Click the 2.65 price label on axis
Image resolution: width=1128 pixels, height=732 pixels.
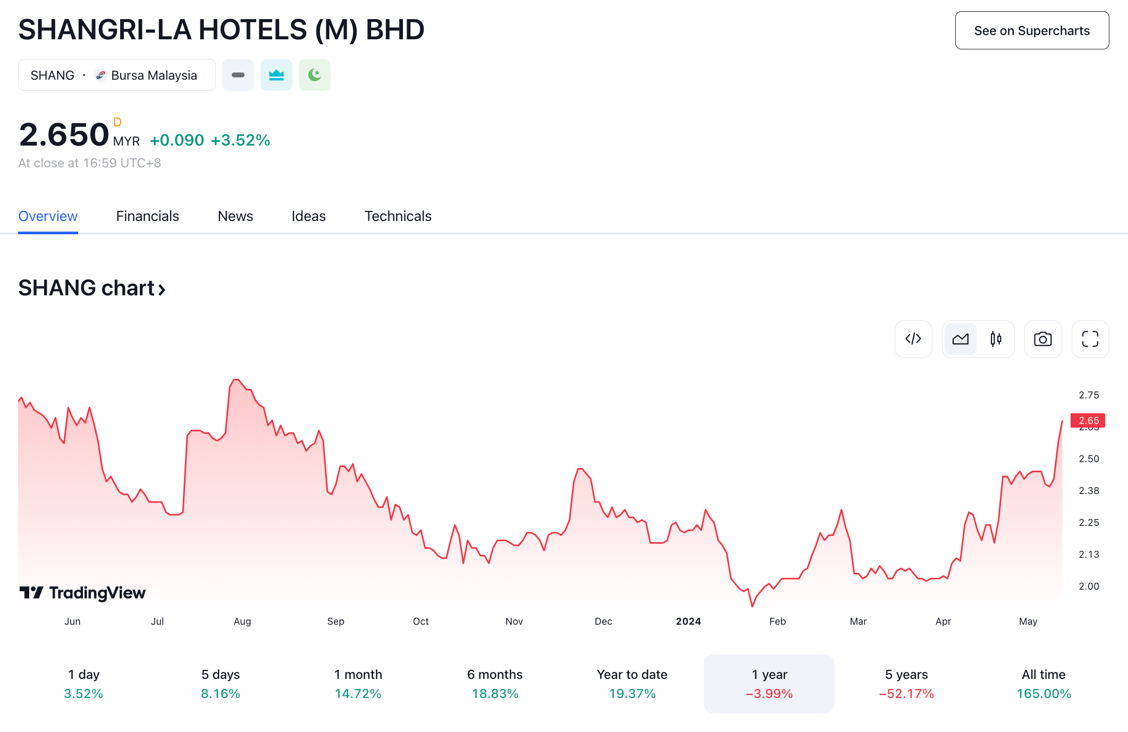tap(1088, 420)
